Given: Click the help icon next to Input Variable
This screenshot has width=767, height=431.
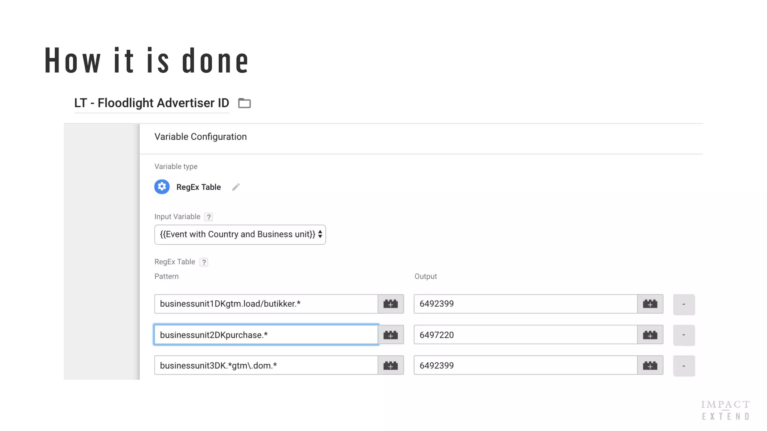Looking at the screenshot, I should tap(209, 217).
